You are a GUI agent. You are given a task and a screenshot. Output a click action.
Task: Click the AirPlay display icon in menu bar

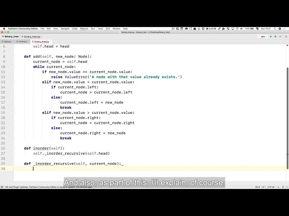(233, 29)
